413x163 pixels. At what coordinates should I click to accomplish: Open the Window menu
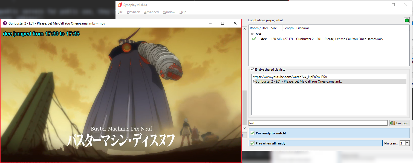click(169, 12)
